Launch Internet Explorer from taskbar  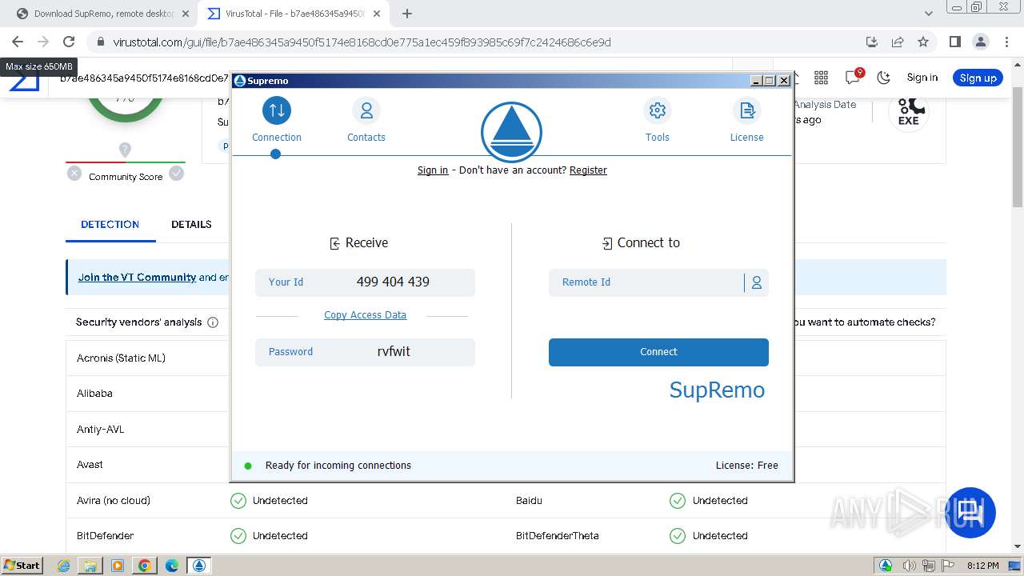coord(64,566)
